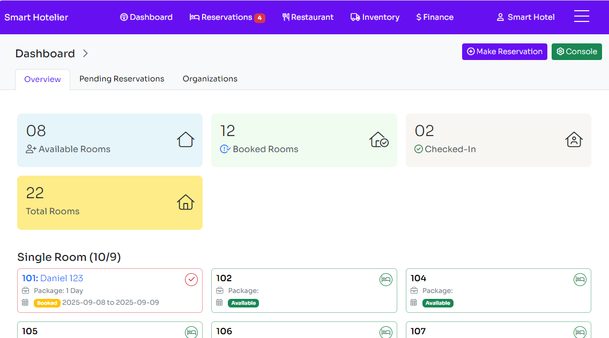Click the clock icon beside Booked Rooms

point(225,149)
